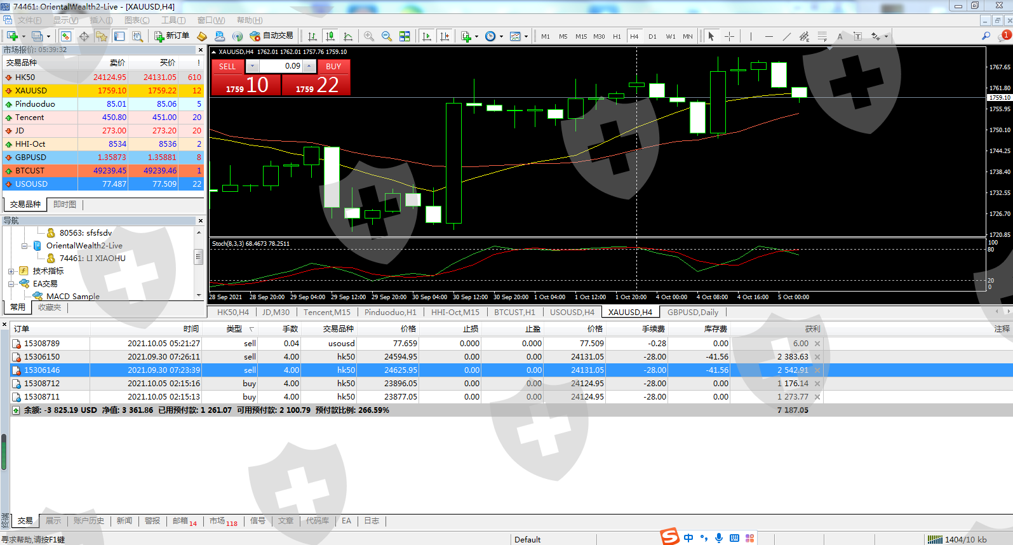1013x545 pixels.
Task: Select the trendline drawing tool
Action: [x=786, y=36]
